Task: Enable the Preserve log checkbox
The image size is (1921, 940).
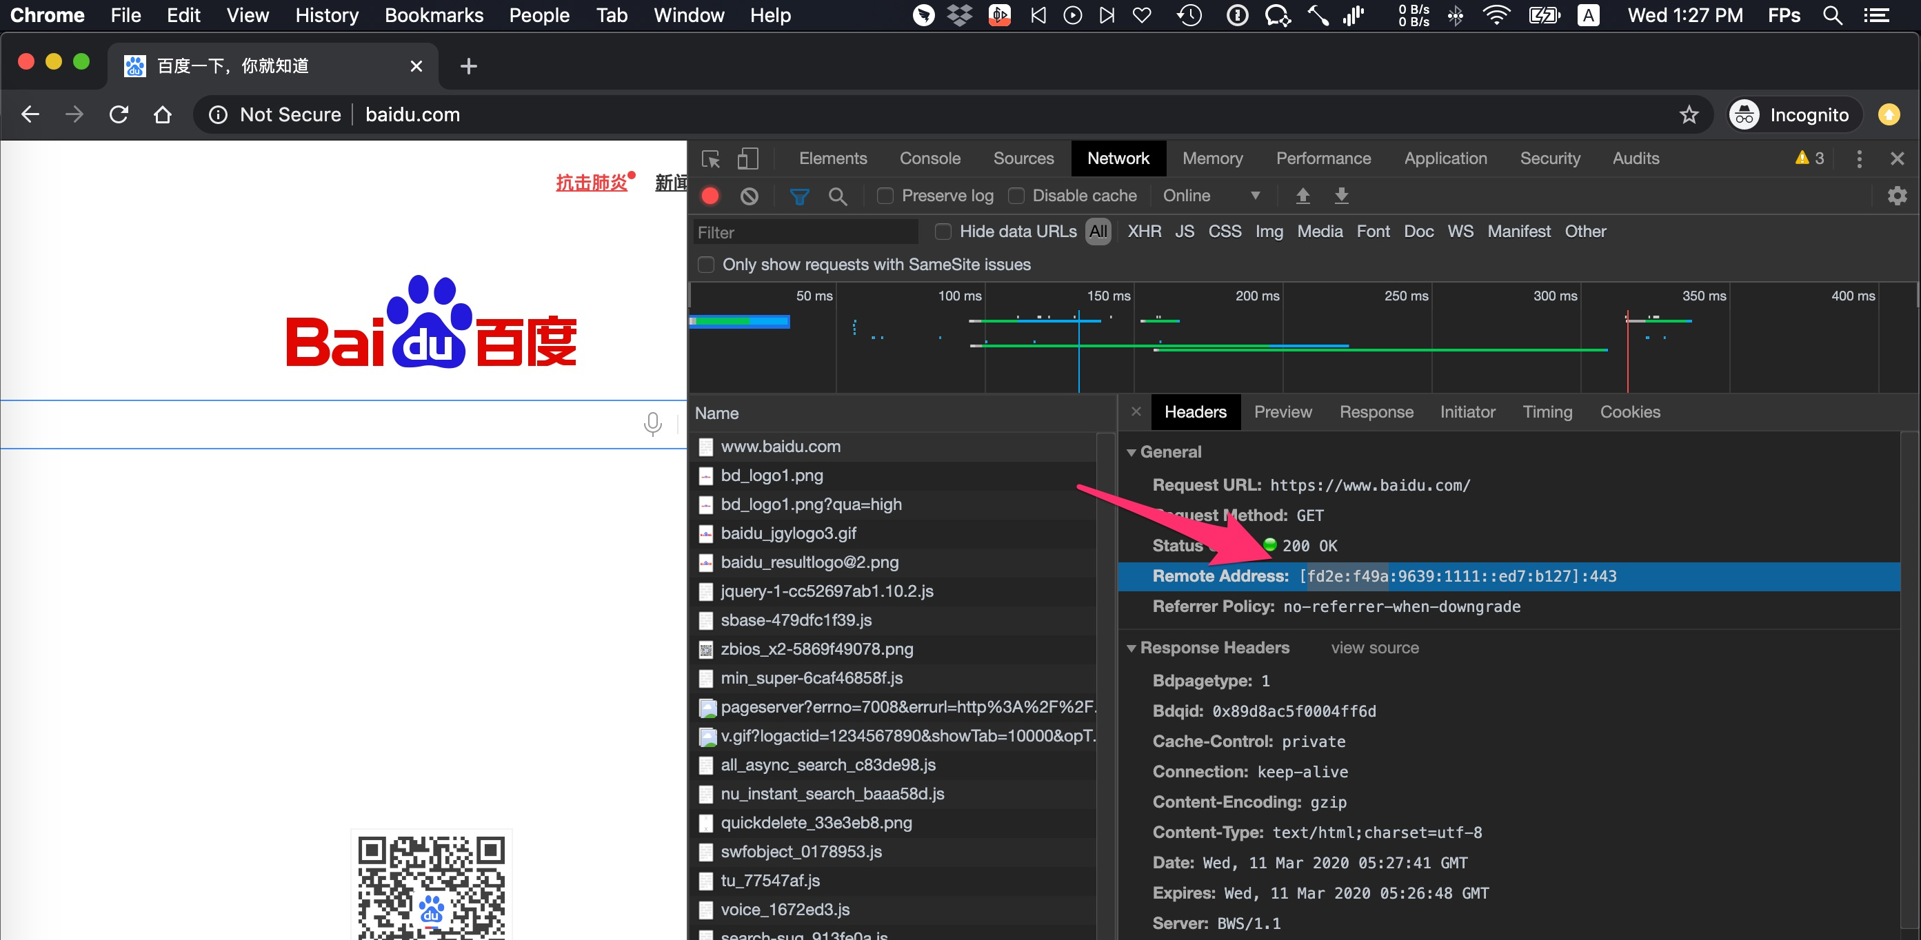Action: pyautogui.click(x=885, y=196)
